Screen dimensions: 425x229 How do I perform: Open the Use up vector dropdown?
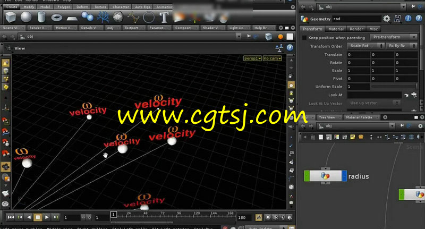point(374,103)
